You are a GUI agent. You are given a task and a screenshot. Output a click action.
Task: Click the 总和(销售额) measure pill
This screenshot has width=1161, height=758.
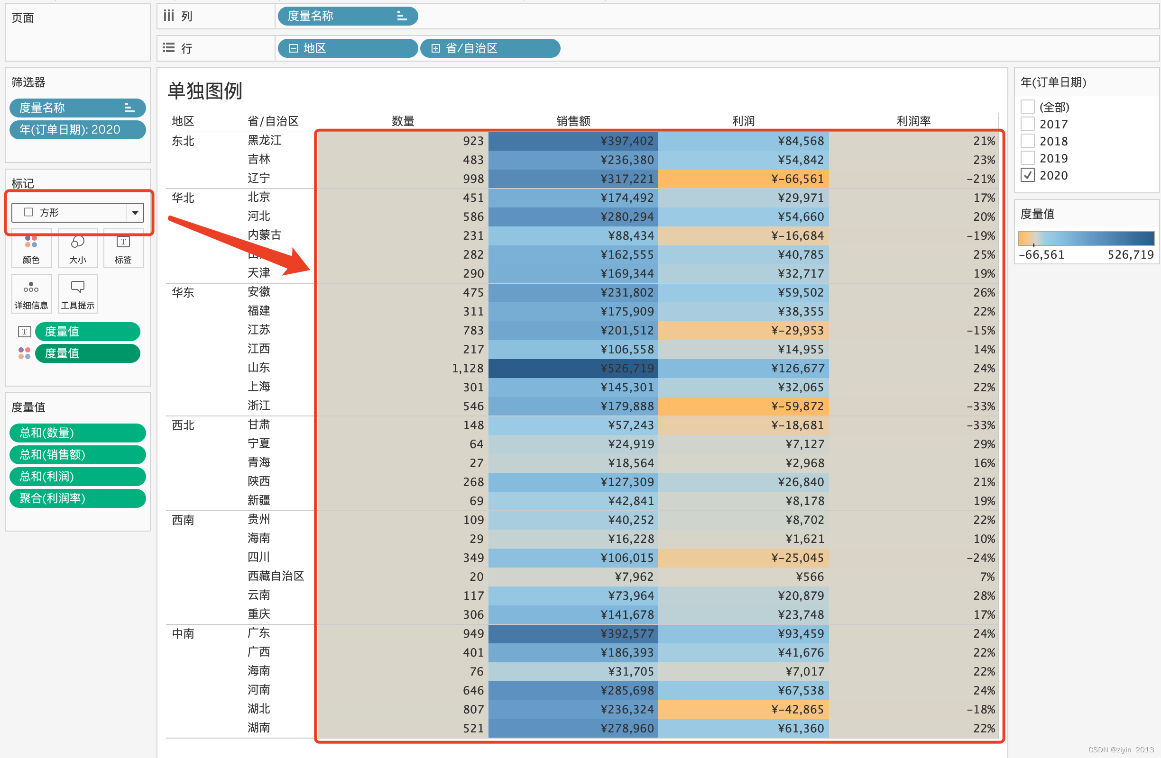coord(78,454)
